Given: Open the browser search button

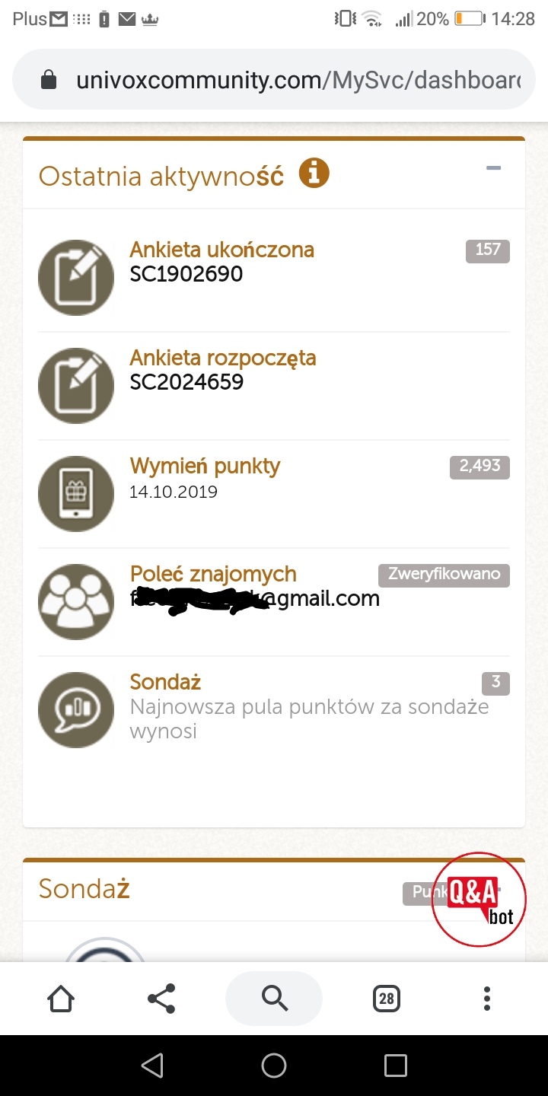Looking at the screenshot, I should point(274,998).
